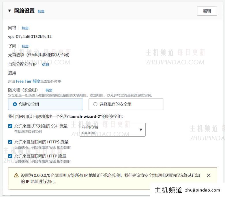Dismiss the 0.0.0.0/0 warning with X
The image size is (225, 197).
(x=209, y=175)
